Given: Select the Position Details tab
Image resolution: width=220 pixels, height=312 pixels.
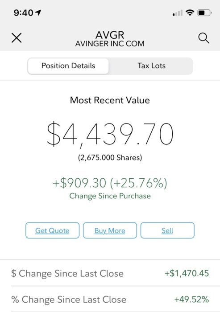Looking at the screenshot, I should 68,66.
